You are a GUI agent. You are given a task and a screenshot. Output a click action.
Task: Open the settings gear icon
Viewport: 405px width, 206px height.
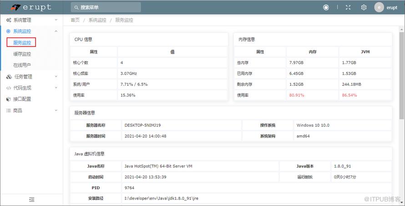pos(364,7)
